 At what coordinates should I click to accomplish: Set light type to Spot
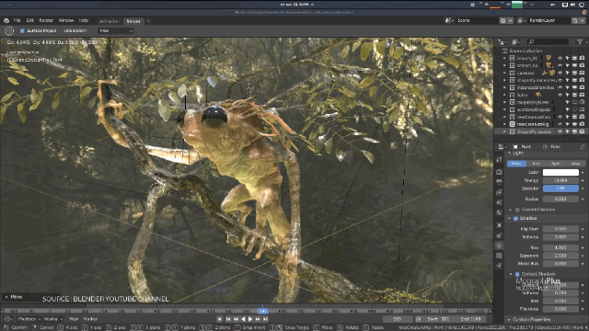pos(556,164)
